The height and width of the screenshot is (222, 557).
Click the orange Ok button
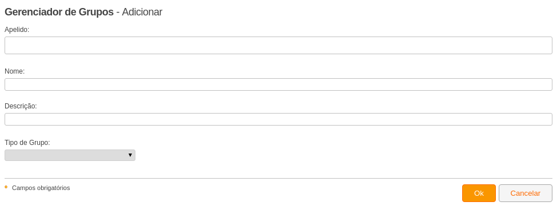click(x=479, y=193)
